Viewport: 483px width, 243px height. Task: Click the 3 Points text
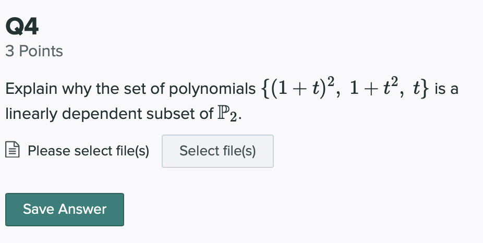[x=34, y=51]
